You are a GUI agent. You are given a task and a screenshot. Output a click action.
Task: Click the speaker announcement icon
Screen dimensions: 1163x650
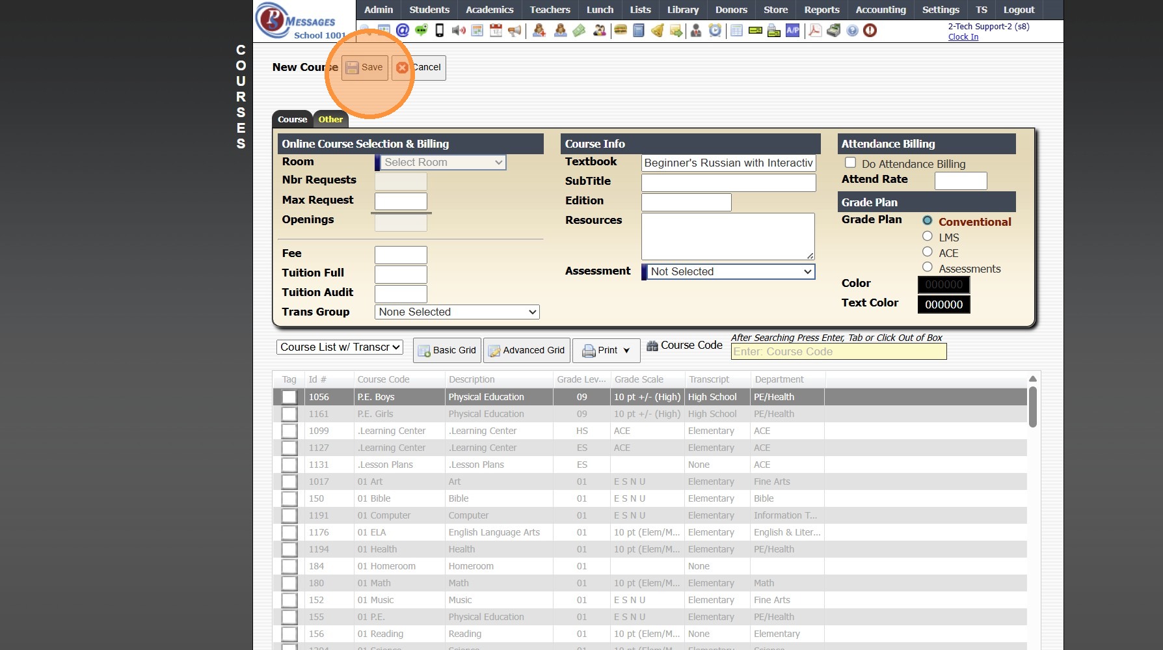(x=459, y=30)
